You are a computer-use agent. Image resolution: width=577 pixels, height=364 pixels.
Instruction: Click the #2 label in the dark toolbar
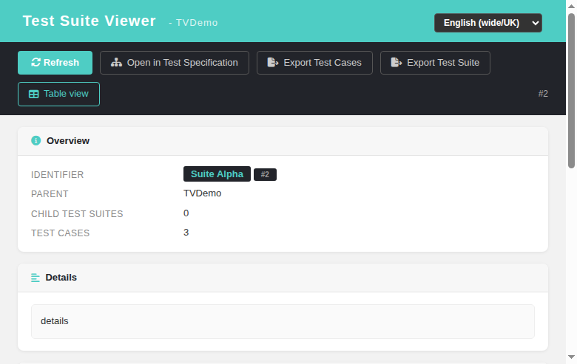point(543,94)
